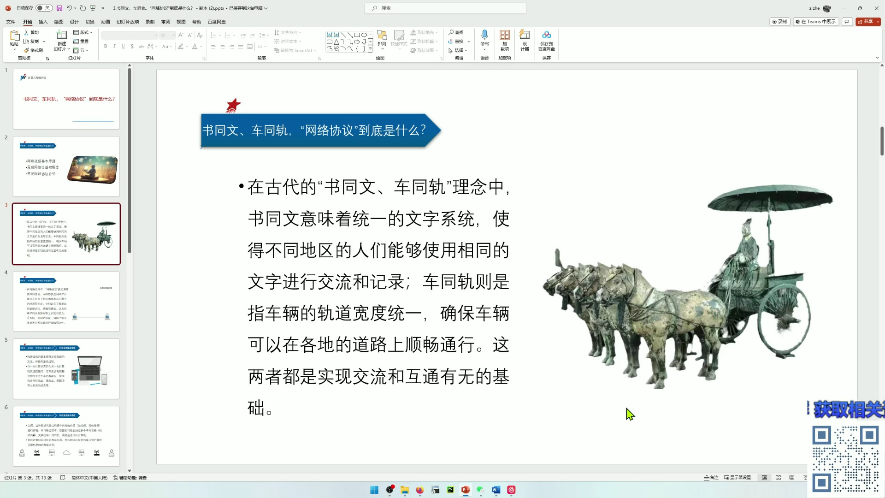Select slide 5 thumbnail in the panel
Viewport: 885px width, 498px height.
[66, 368]
